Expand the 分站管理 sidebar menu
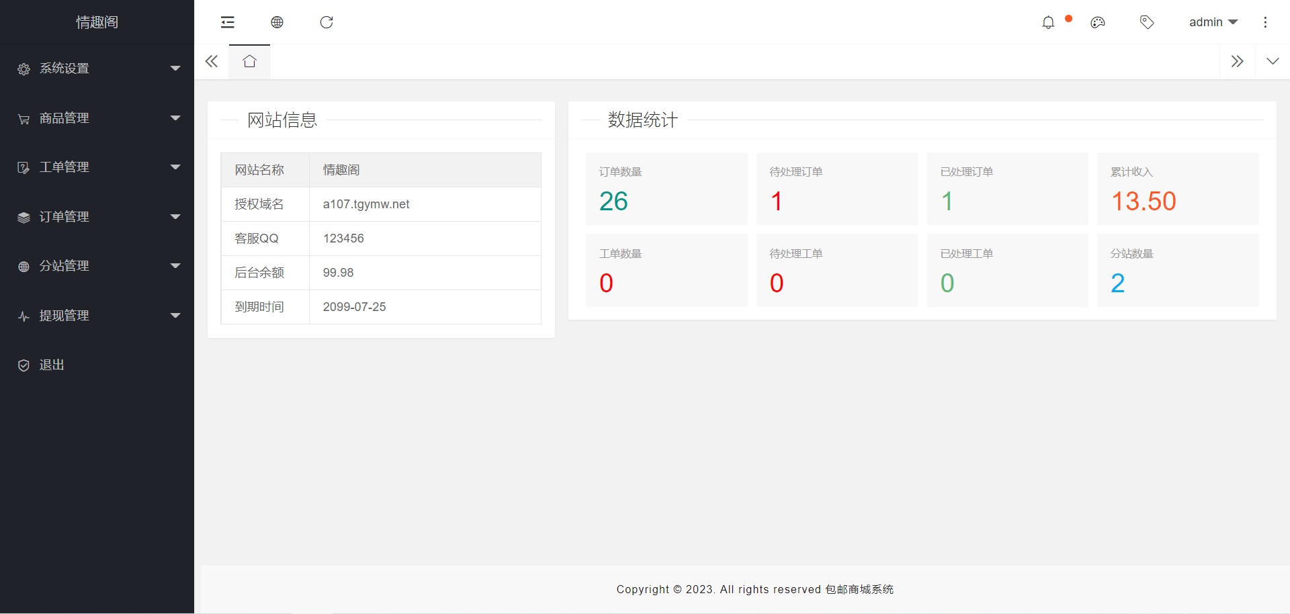This screenshot has height=614, width=1290. pyautogui.click(x=97, y=266)
